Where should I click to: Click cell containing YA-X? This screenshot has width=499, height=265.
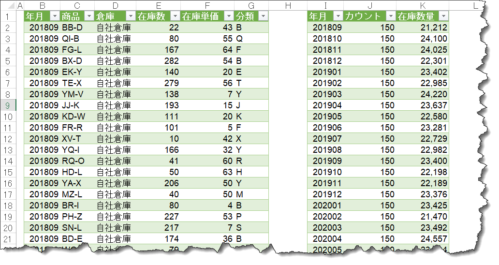(77, 183)
